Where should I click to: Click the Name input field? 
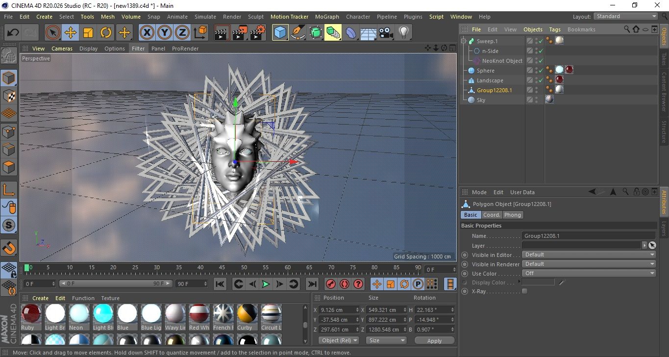(589, 236)
